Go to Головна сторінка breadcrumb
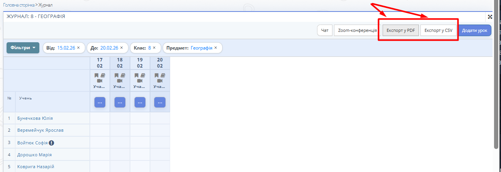Screen dimensions: 501x172 (19, 5)
